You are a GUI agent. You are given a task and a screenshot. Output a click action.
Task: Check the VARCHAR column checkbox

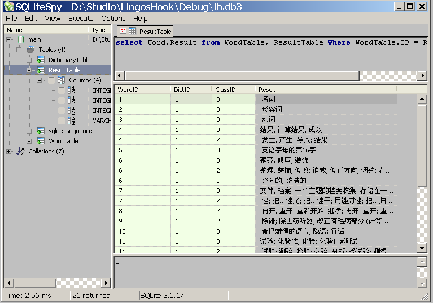[x=62, y=121]
